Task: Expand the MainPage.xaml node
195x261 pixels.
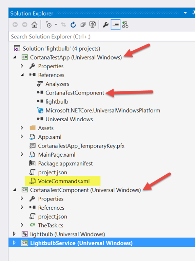Action: coord(22,154)
